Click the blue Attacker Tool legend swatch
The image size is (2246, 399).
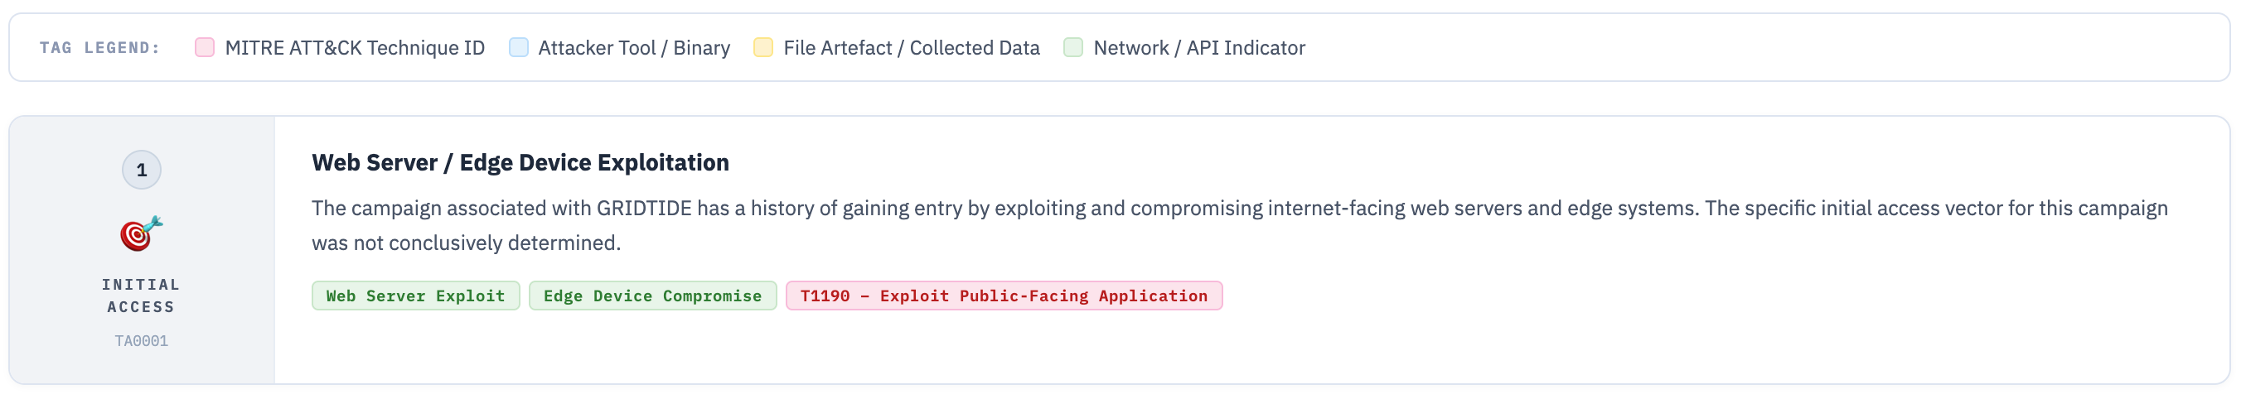(518, 47)
